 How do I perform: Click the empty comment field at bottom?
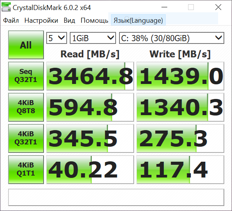pos(116,197)
